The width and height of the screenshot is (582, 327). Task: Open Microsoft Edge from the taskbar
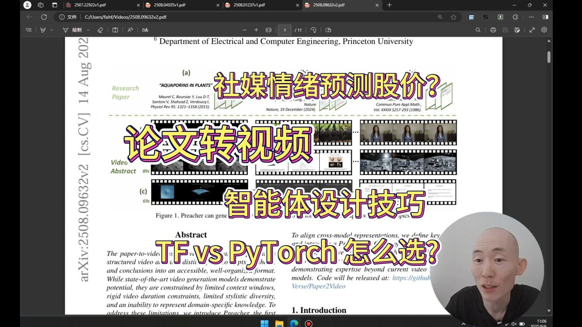(x=294, y=323)
